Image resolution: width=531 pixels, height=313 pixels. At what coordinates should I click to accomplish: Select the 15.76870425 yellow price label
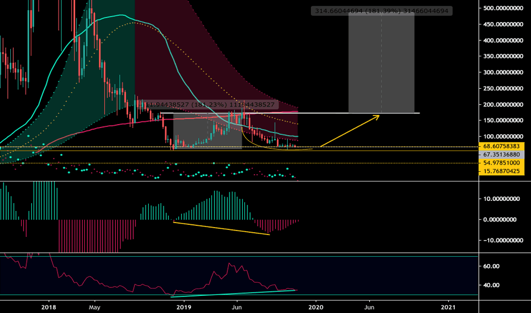[x=501, y=171]
